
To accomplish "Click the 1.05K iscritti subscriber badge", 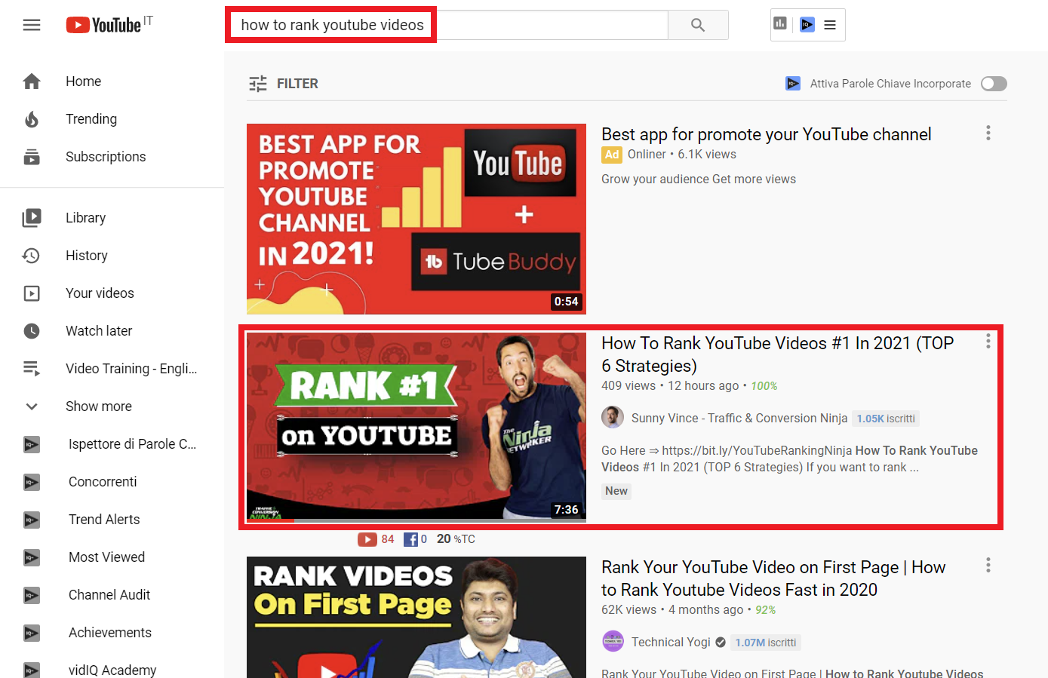I will [x=886, y=419].
